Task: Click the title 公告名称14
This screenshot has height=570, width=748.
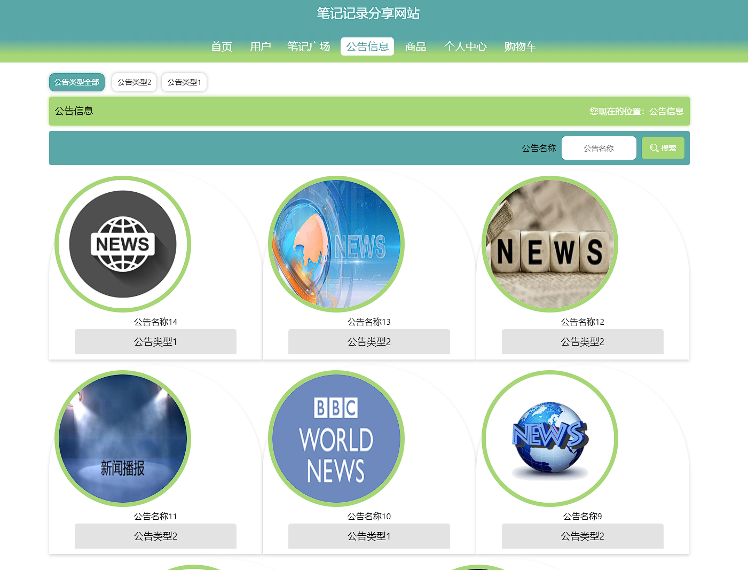Action: (155, 322)
